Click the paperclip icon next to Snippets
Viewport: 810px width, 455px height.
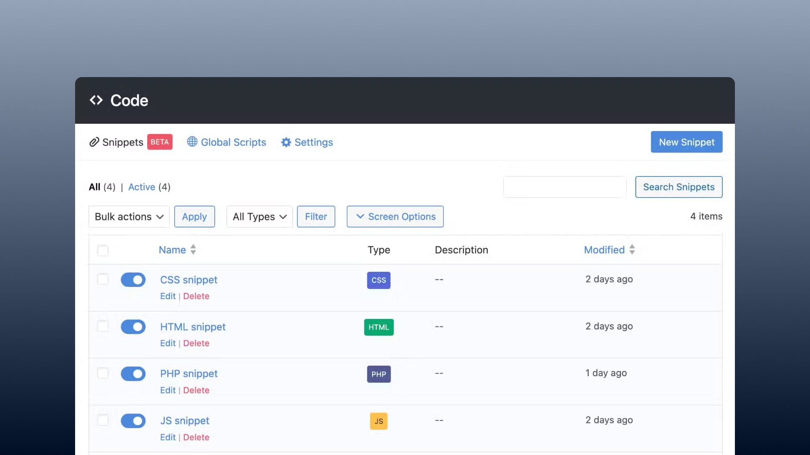(94, 142)
